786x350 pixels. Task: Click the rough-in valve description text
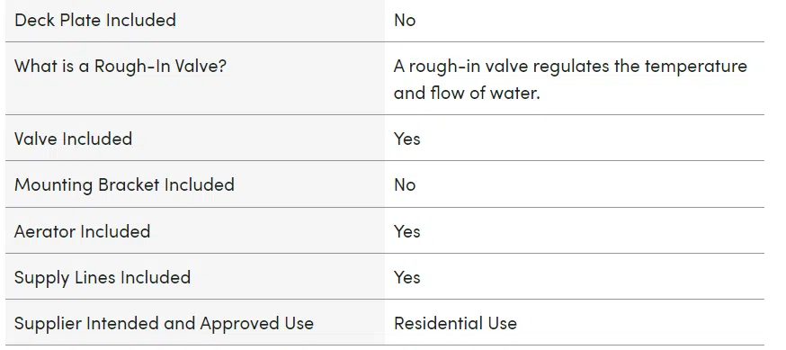coord(570,79)
